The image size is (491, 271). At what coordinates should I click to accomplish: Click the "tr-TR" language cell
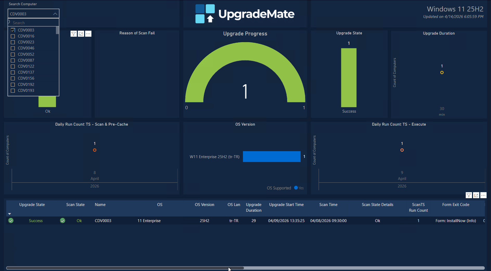coord(234,221)
